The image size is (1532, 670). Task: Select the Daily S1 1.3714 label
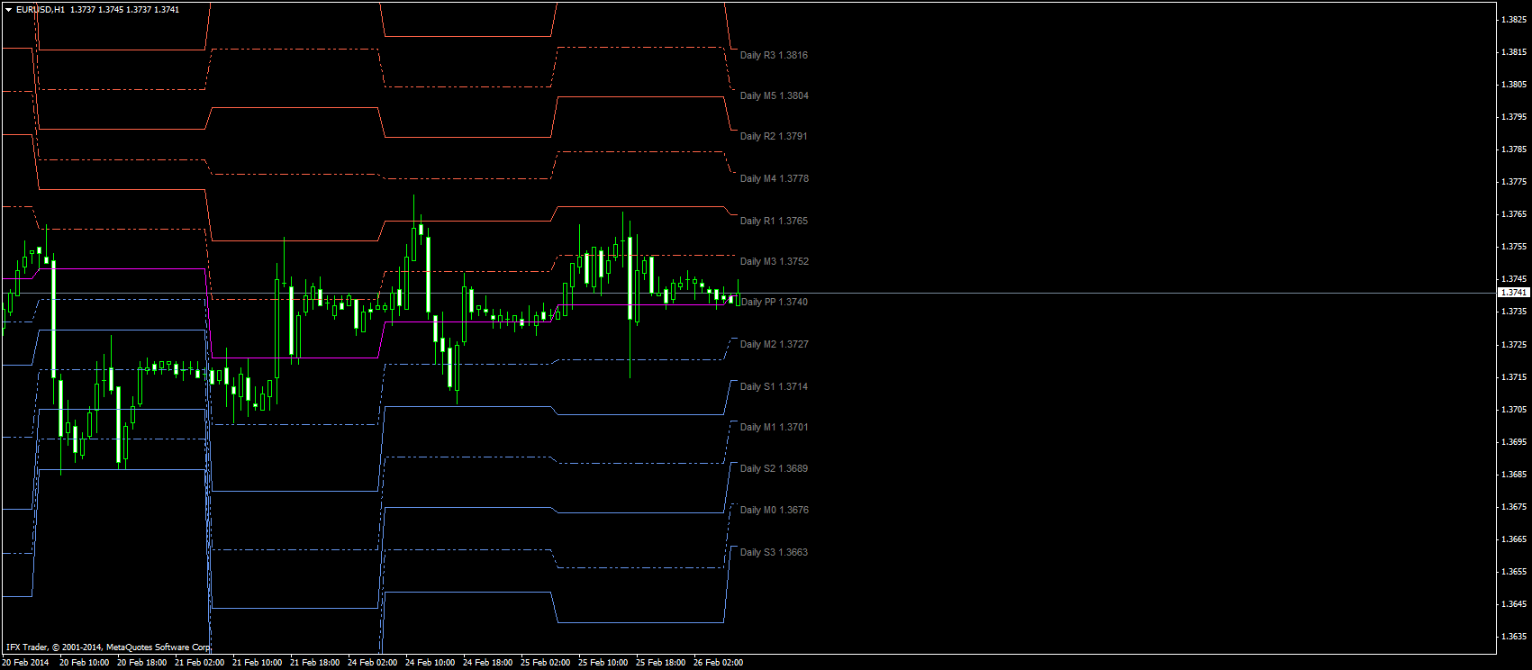coord(774,386)
